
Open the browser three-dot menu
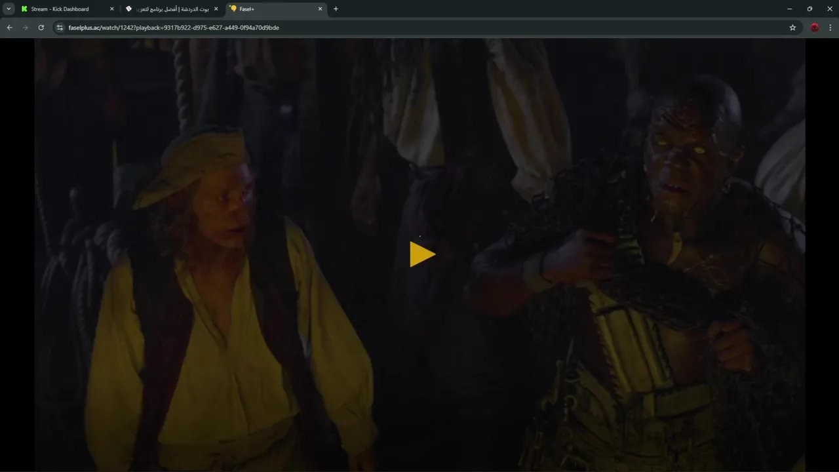[830, 28]
